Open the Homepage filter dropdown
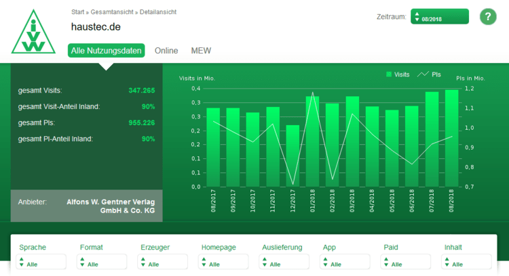This screenshot has height=276, width=509. (x=224, y=262)
